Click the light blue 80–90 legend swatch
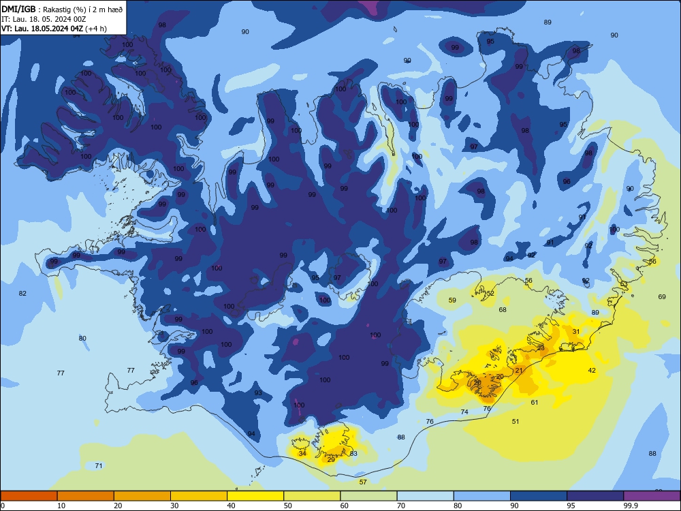The image size is (681, 511). click(x=482, y=496)
